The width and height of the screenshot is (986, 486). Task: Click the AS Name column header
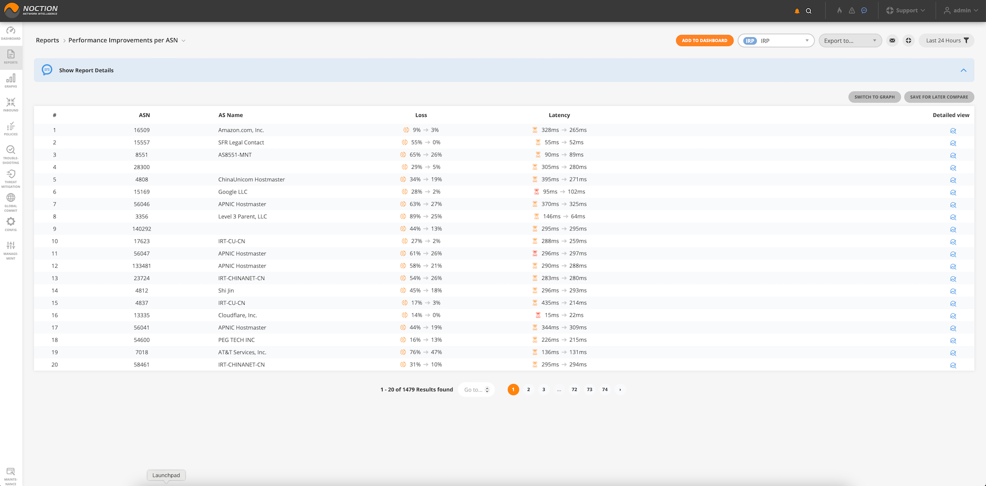(x=231, y=115)
